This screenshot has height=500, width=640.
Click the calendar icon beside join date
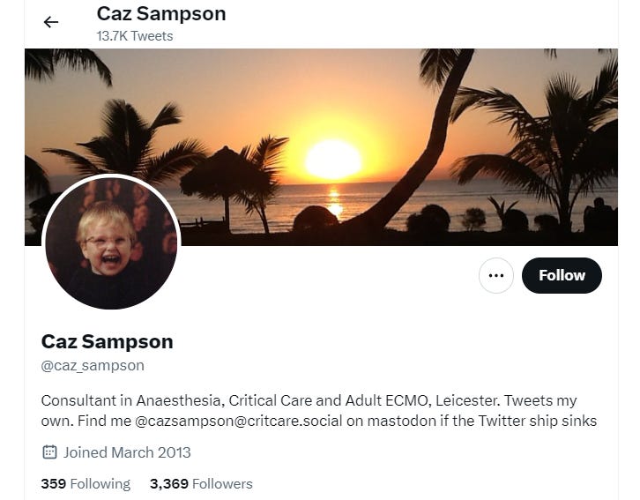pyautogui.click(x=49, y=451)
